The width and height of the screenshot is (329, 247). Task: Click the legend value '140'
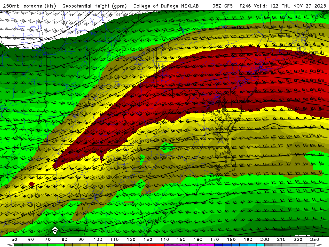pos(164,240)
